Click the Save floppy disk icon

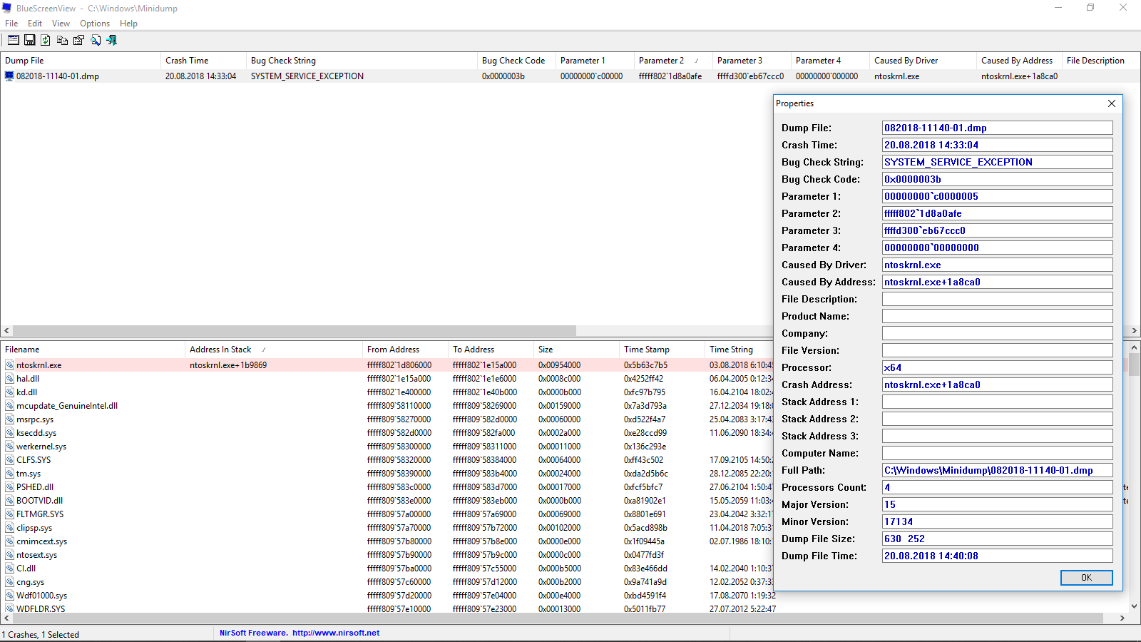tap(30, 41)
